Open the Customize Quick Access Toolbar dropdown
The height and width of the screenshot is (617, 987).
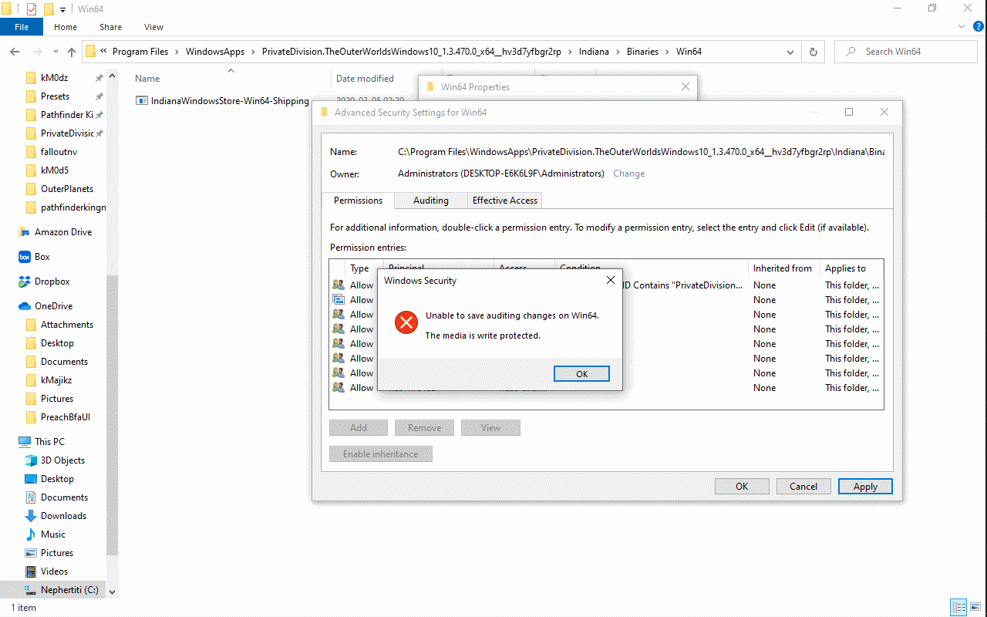(62, 10)
